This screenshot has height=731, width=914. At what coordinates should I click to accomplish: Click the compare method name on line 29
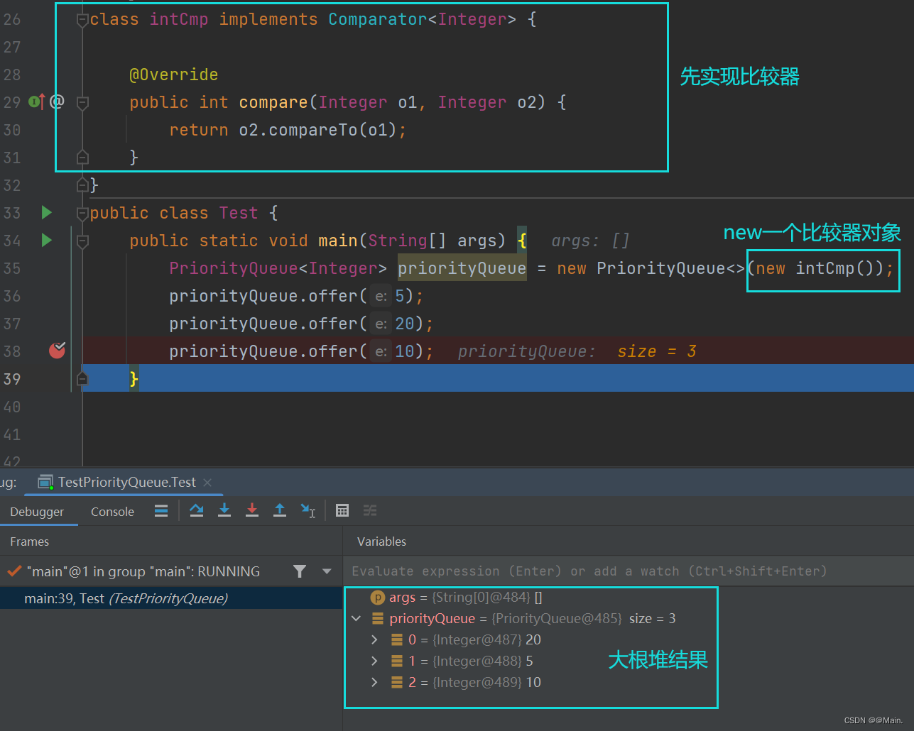pos(273,102)
